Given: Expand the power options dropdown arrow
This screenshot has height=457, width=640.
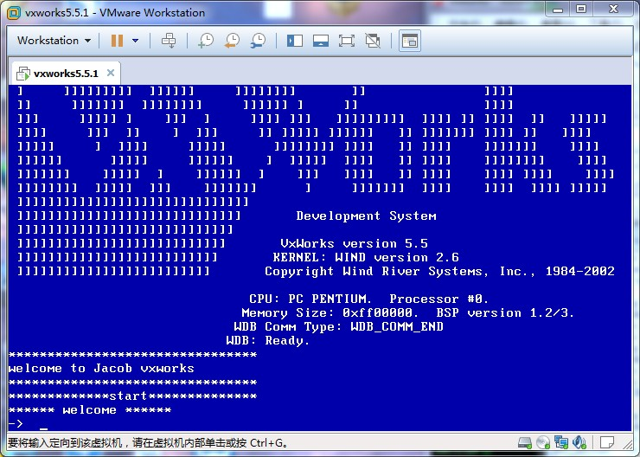Looking at the screenshot, I should 135,41.
